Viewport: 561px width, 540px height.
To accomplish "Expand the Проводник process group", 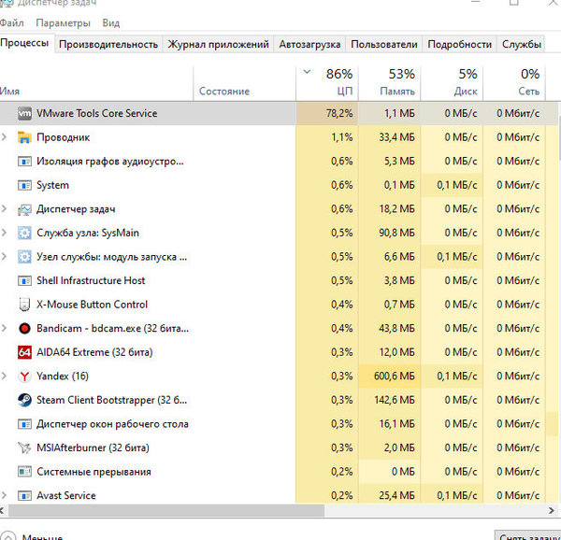I will tap(4, 137).
